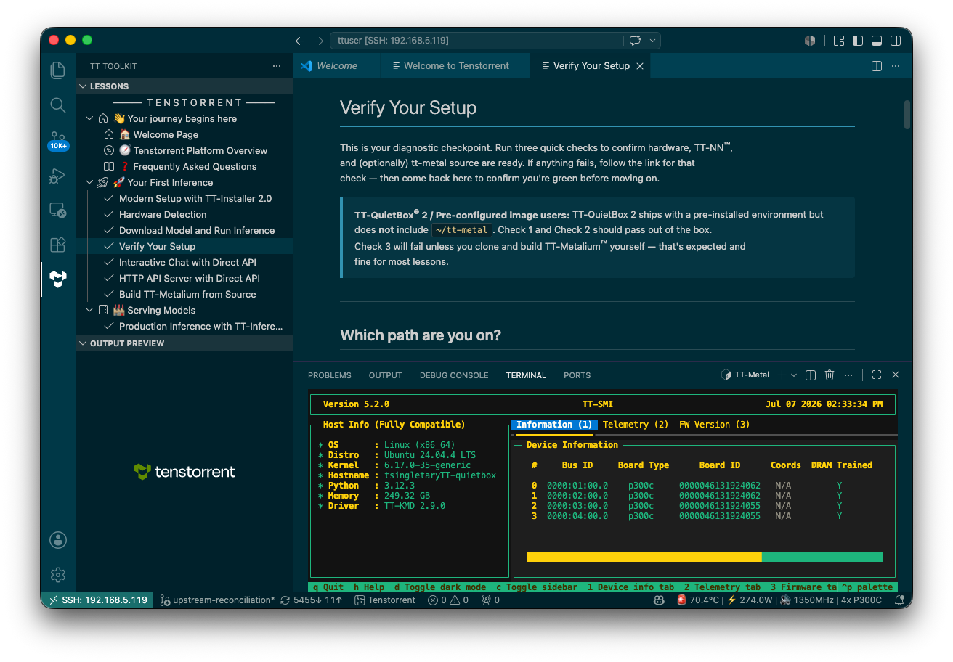Add a new terminal with plus icon
This screenshot has height=662, width=953.
(x=782, y=375)
